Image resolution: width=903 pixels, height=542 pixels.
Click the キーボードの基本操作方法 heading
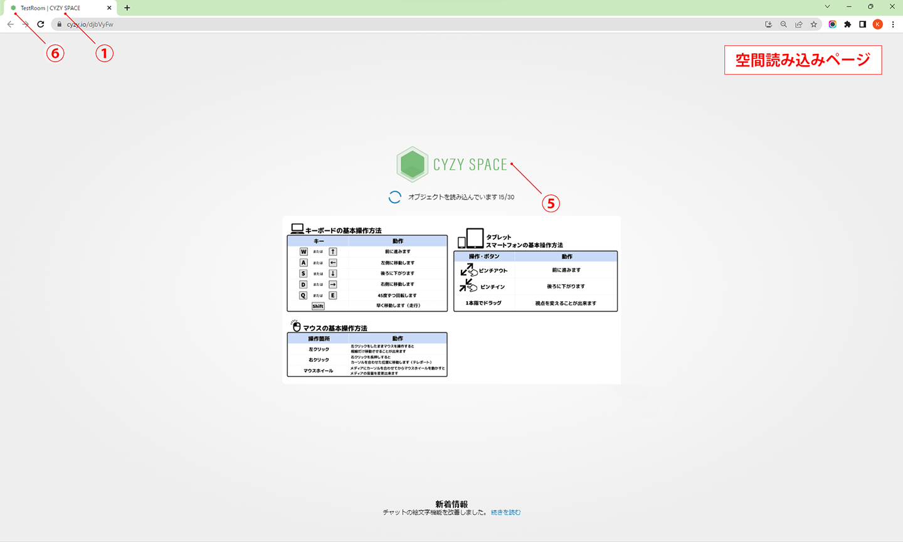(343, 231)
